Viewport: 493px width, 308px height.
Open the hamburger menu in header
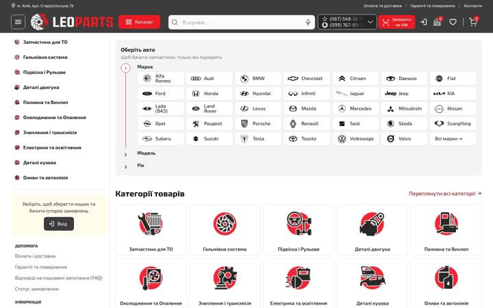coord(18,22)
